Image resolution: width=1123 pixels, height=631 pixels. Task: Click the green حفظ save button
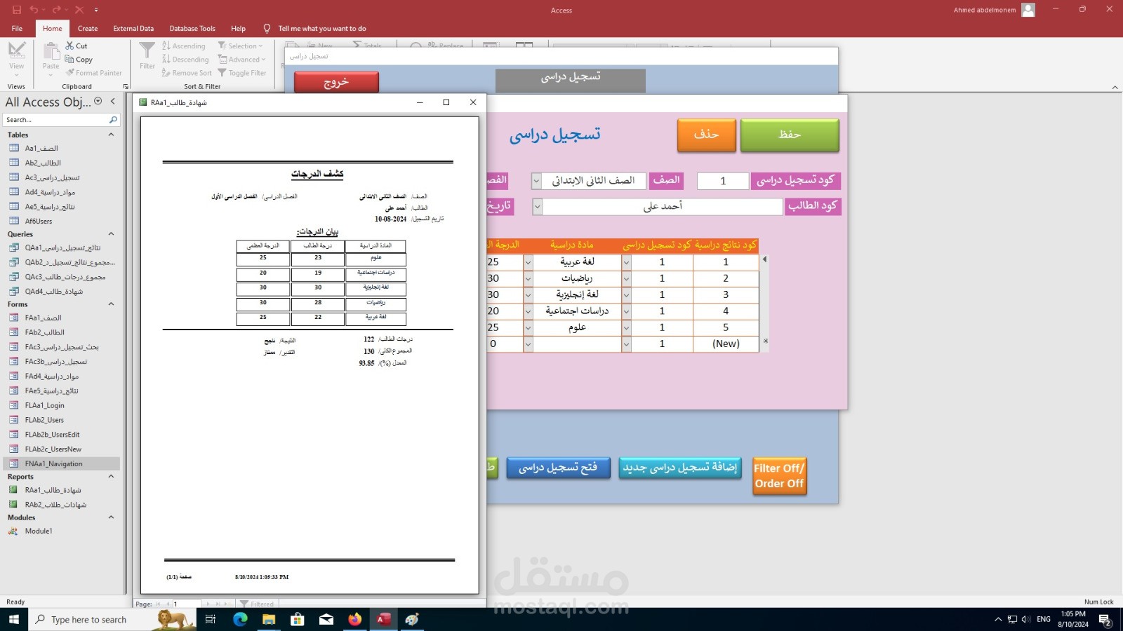(790, 135)
